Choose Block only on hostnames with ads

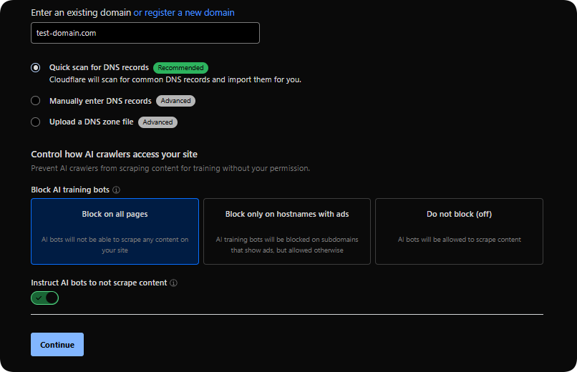pos(287,231)
